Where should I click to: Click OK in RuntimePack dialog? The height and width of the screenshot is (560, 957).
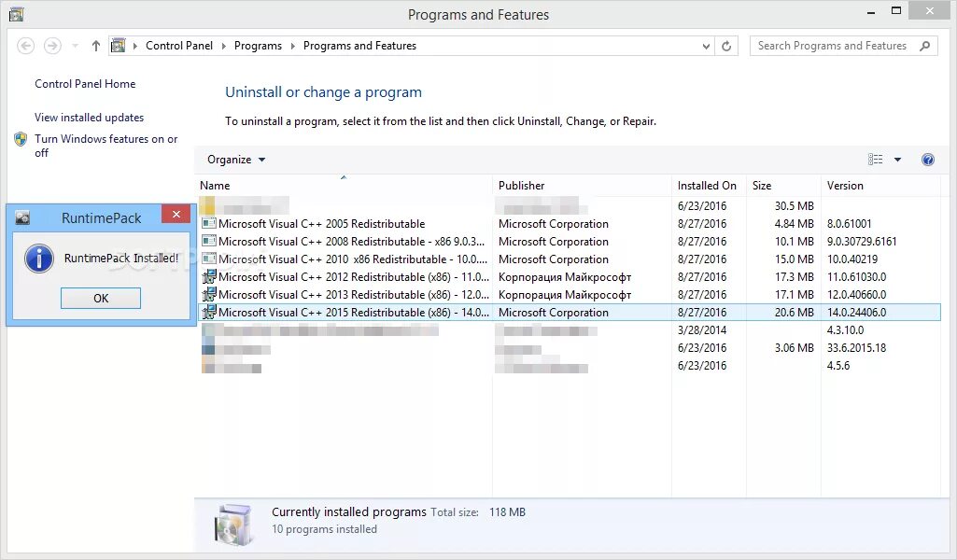coord(101,299)
